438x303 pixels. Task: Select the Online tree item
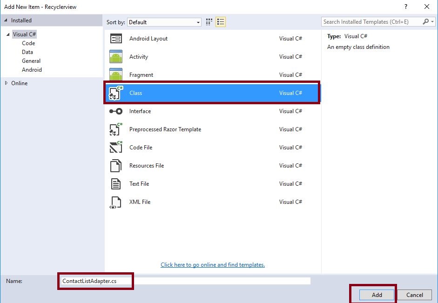click(19, 83)
